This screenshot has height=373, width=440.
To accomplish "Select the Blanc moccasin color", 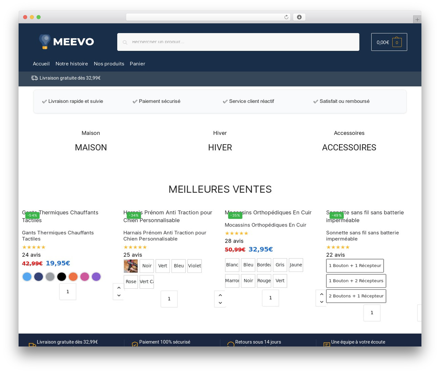I will [232, 265].
